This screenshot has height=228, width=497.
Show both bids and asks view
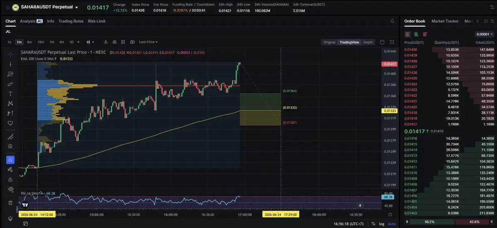(408, 34)
